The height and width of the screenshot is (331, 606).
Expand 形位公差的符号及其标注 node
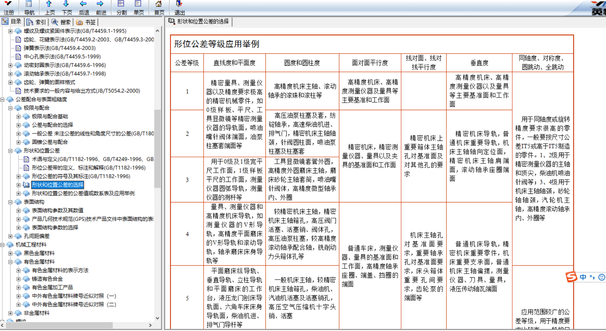tap(18, 176)
